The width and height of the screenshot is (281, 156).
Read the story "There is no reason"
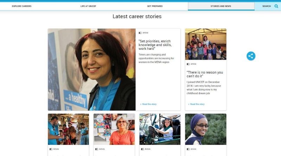point(196,104)
